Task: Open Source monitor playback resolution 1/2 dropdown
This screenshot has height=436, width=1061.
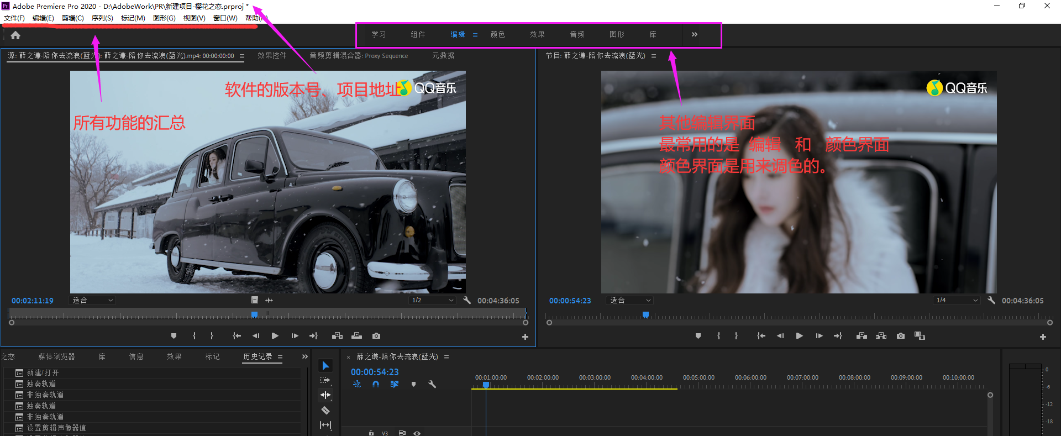Action: [x=432, y=300]
